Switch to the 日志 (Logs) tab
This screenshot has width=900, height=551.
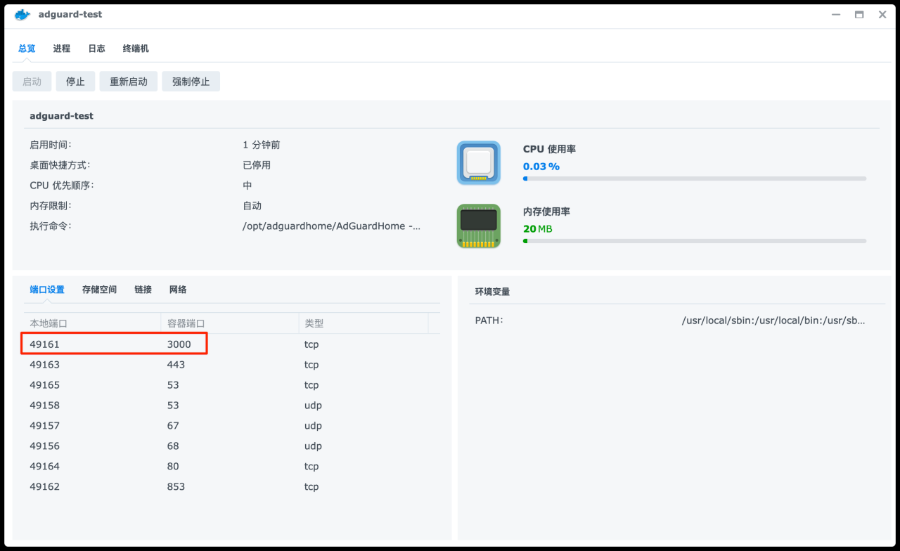(96, 48)
